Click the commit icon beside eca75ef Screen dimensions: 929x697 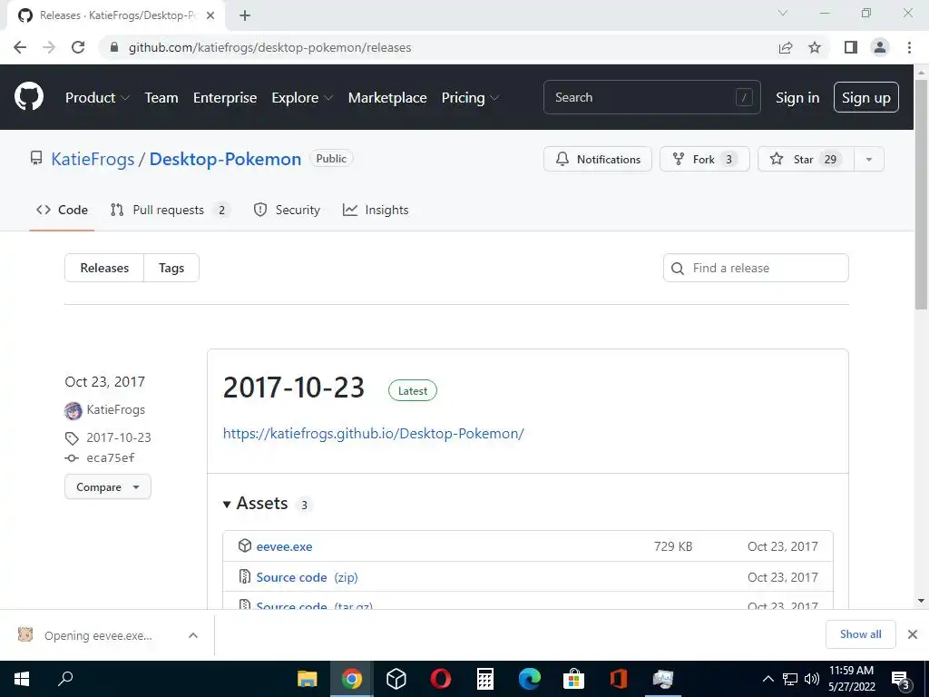point(72,458)
